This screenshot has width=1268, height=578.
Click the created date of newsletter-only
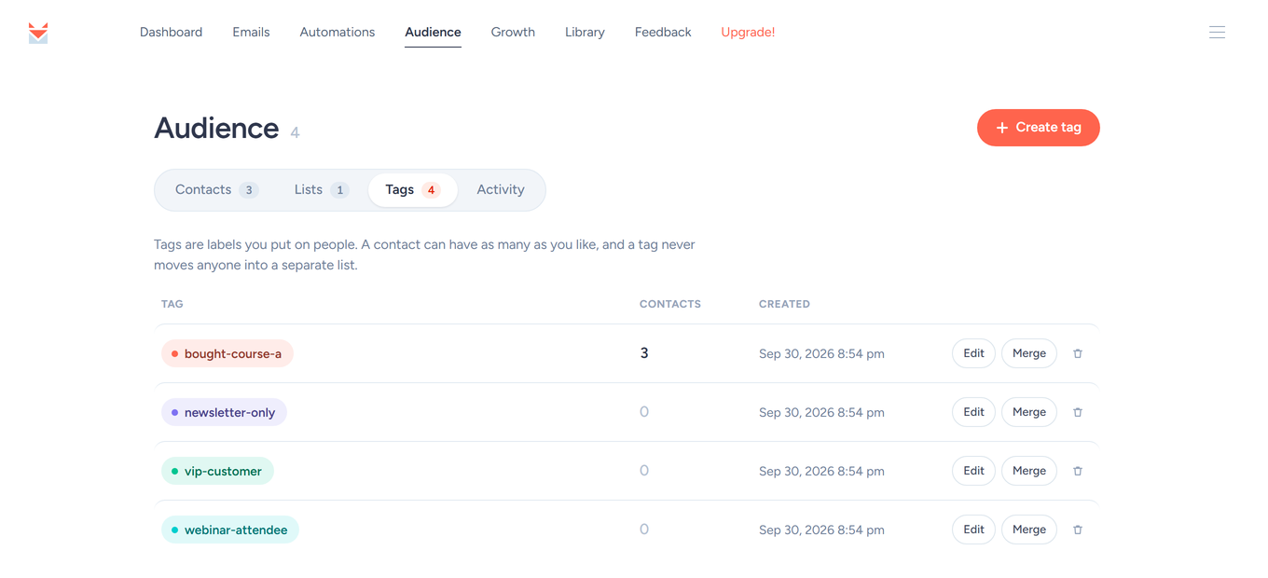pyautogui.click(x=821, y=412)
